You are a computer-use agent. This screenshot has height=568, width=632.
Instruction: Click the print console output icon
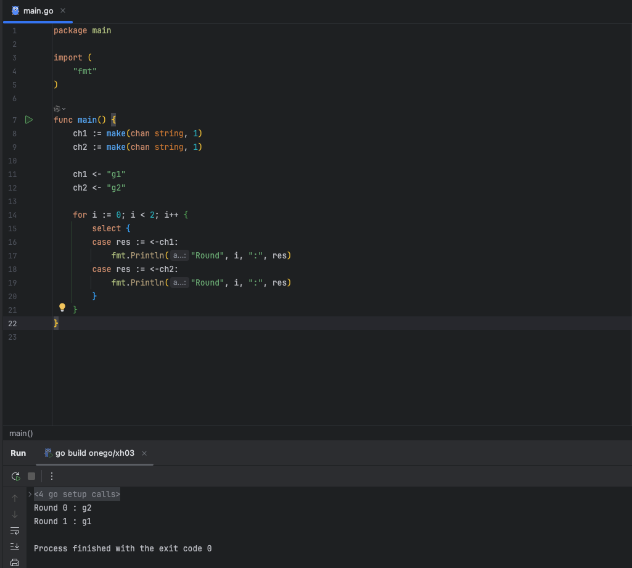click(15, 562)
